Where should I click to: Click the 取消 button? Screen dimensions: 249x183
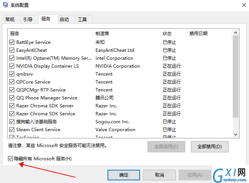coord(160,175)
